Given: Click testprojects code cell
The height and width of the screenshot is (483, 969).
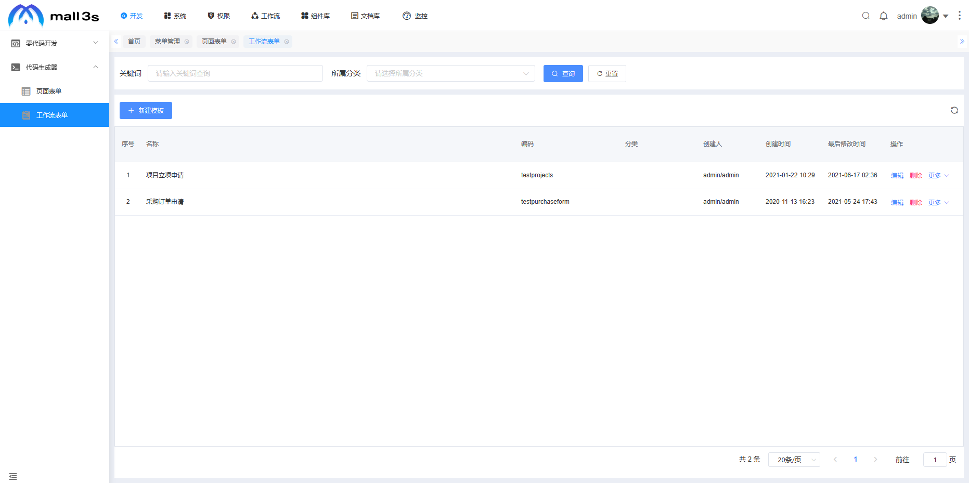Looking at the screenshot, I should tap(537, 175).
